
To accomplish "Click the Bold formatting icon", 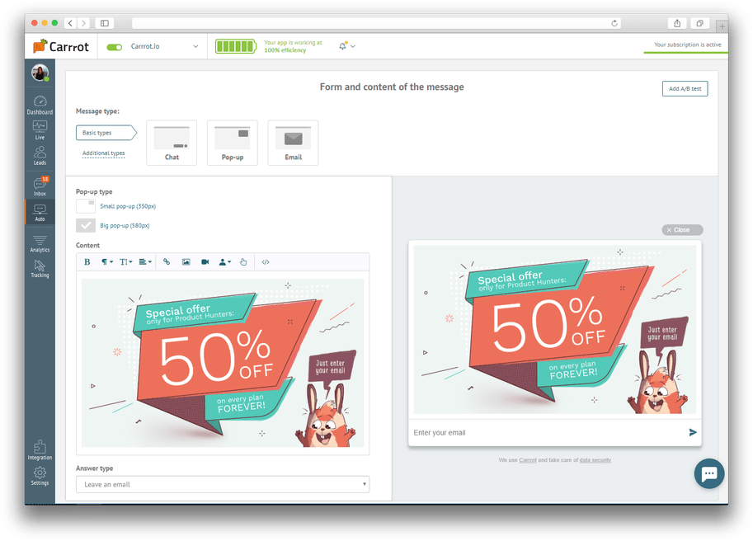I will pos(87,262).
